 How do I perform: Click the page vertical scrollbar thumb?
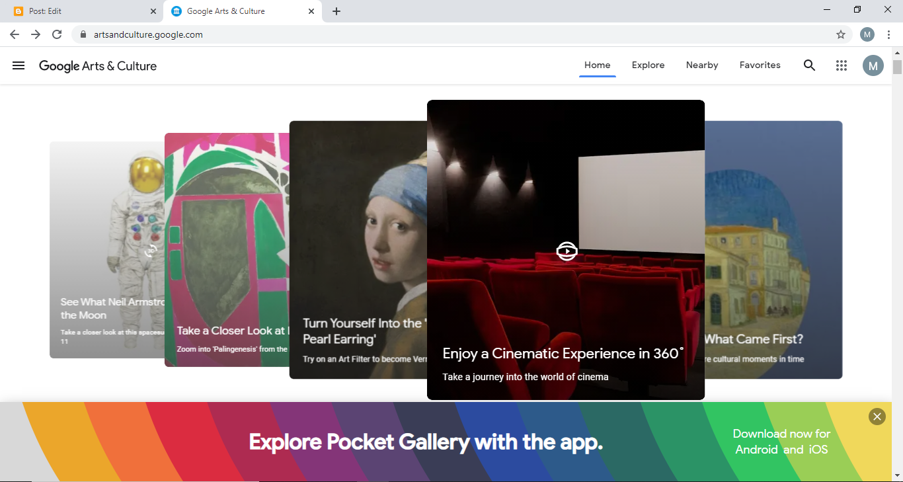tap(897, 67)
